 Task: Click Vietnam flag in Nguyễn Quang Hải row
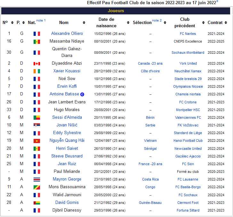(37, 141)
